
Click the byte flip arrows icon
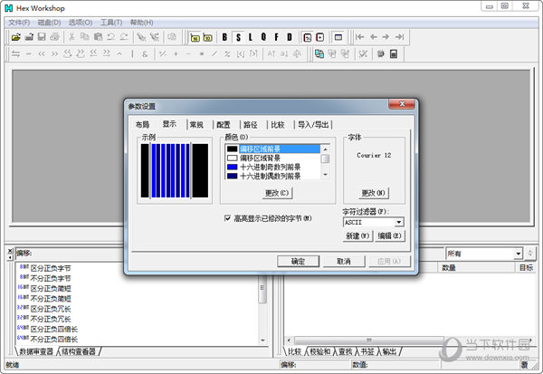16,54
